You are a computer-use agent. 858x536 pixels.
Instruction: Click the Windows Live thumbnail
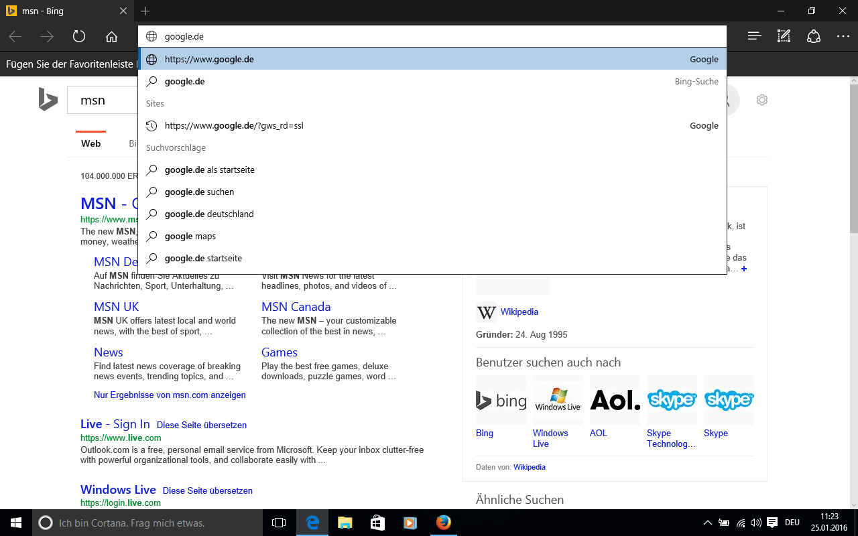point(558,401)
